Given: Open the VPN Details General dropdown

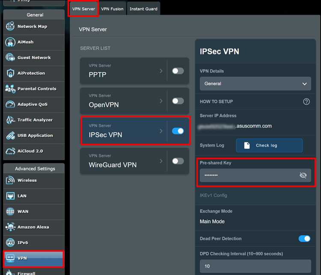Looking at the screenshot, I should 255,84.
